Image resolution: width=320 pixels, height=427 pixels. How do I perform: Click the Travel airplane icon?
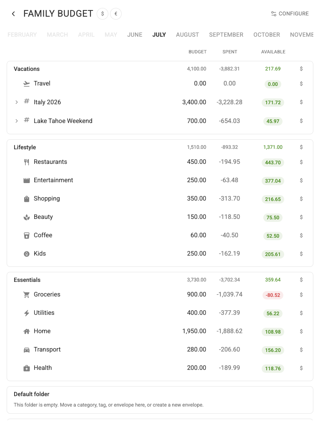pyautogui.click(x=26, y=83)
